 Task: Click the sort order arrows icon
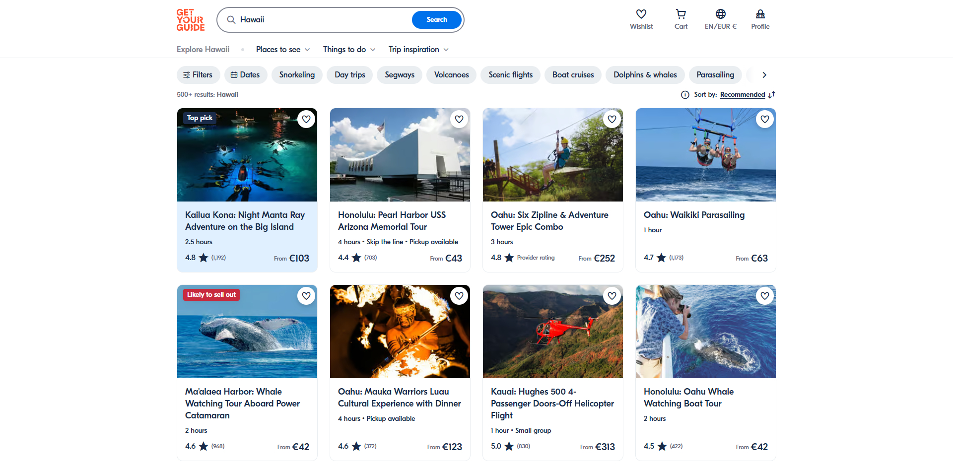771,95
